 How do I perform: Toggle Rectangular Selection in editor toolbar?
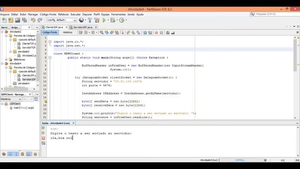point(122,32)
